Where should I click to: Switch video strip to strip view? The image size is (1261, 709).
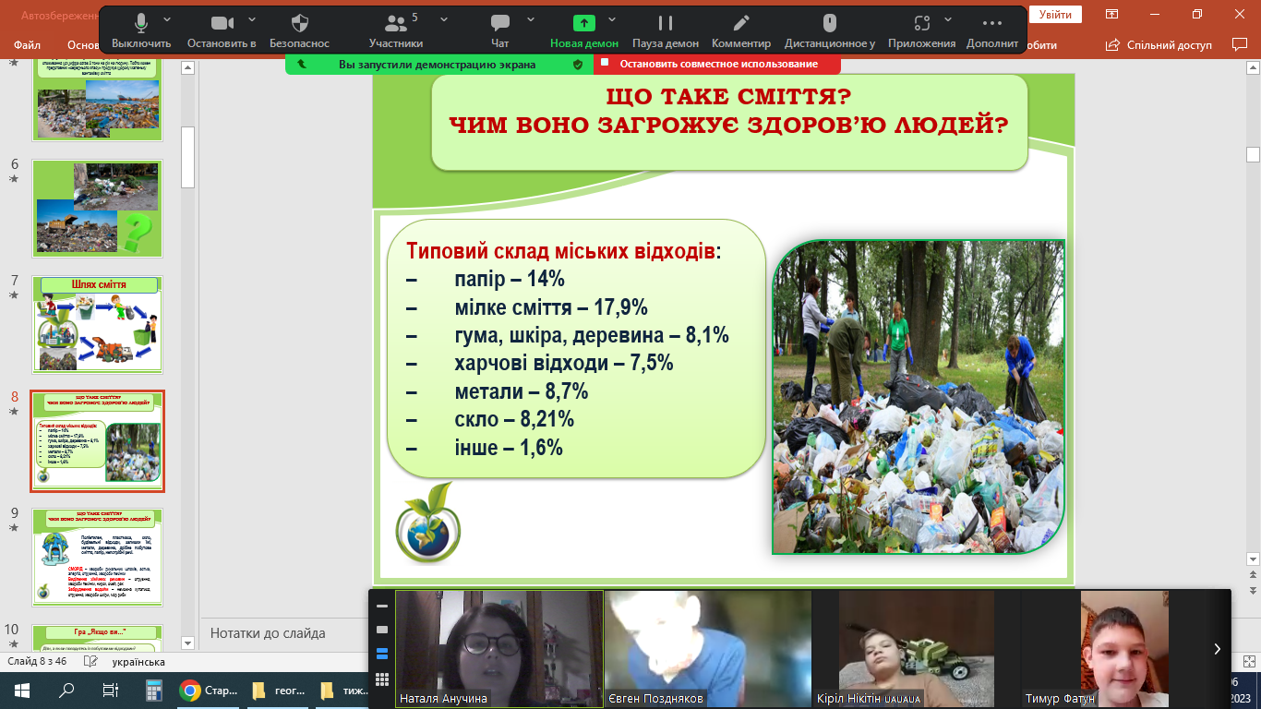point(382,654)
